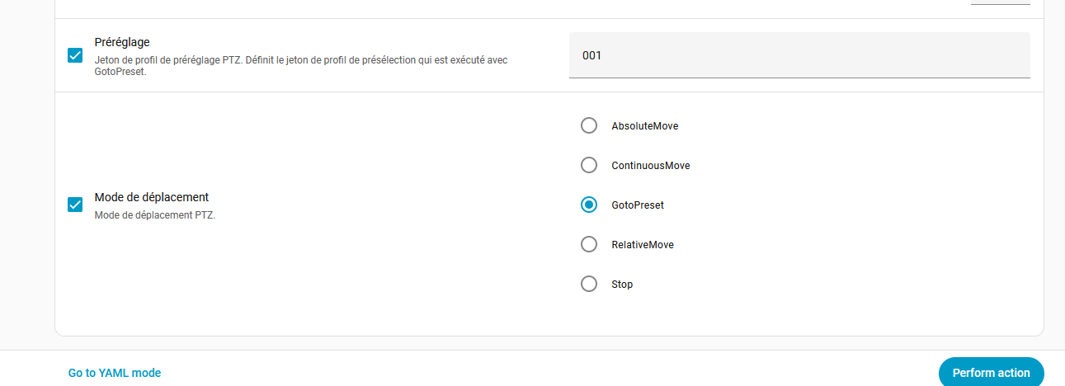This screenshot has height=386, width=1065.
Task: Click the Mode de déplacement field title
Action: click(x=152, y=197)
